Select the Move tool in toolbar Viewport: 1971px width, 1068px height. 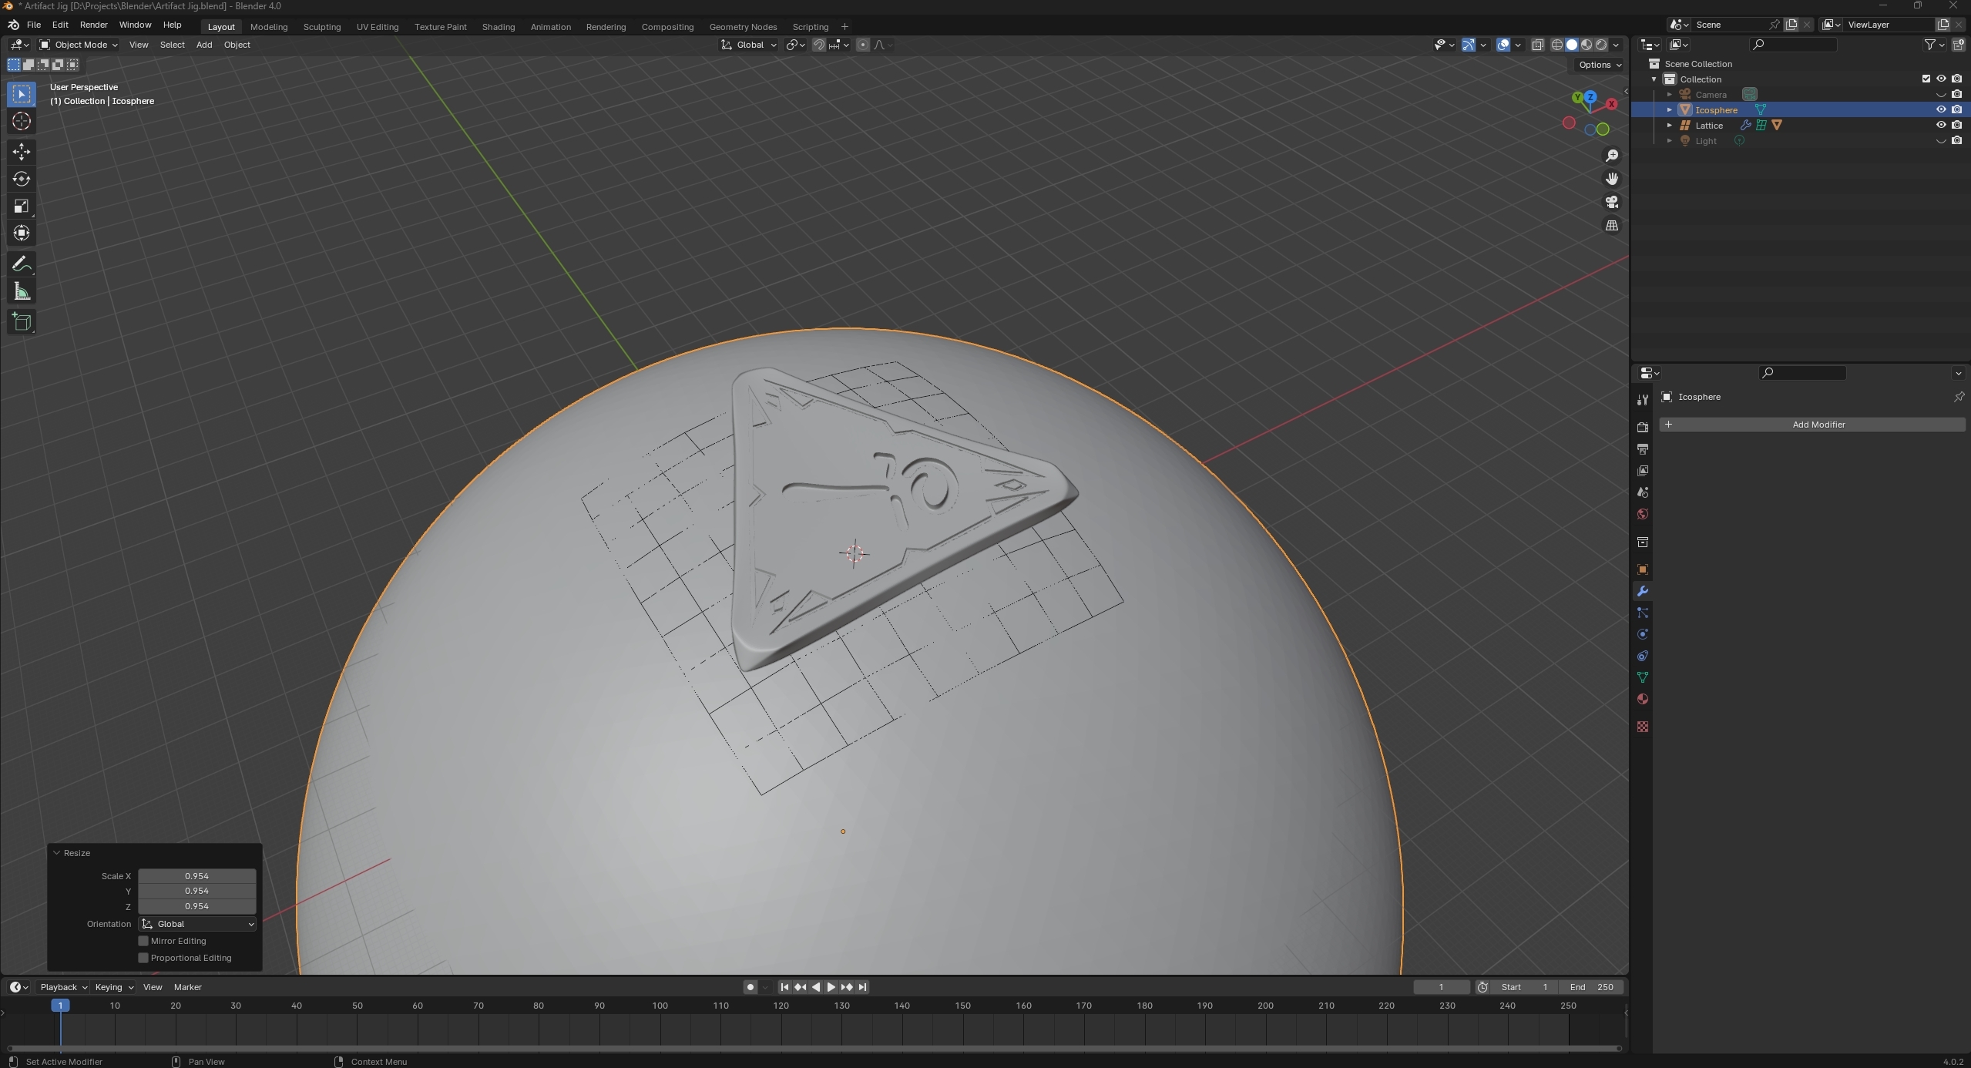[22, 151]
